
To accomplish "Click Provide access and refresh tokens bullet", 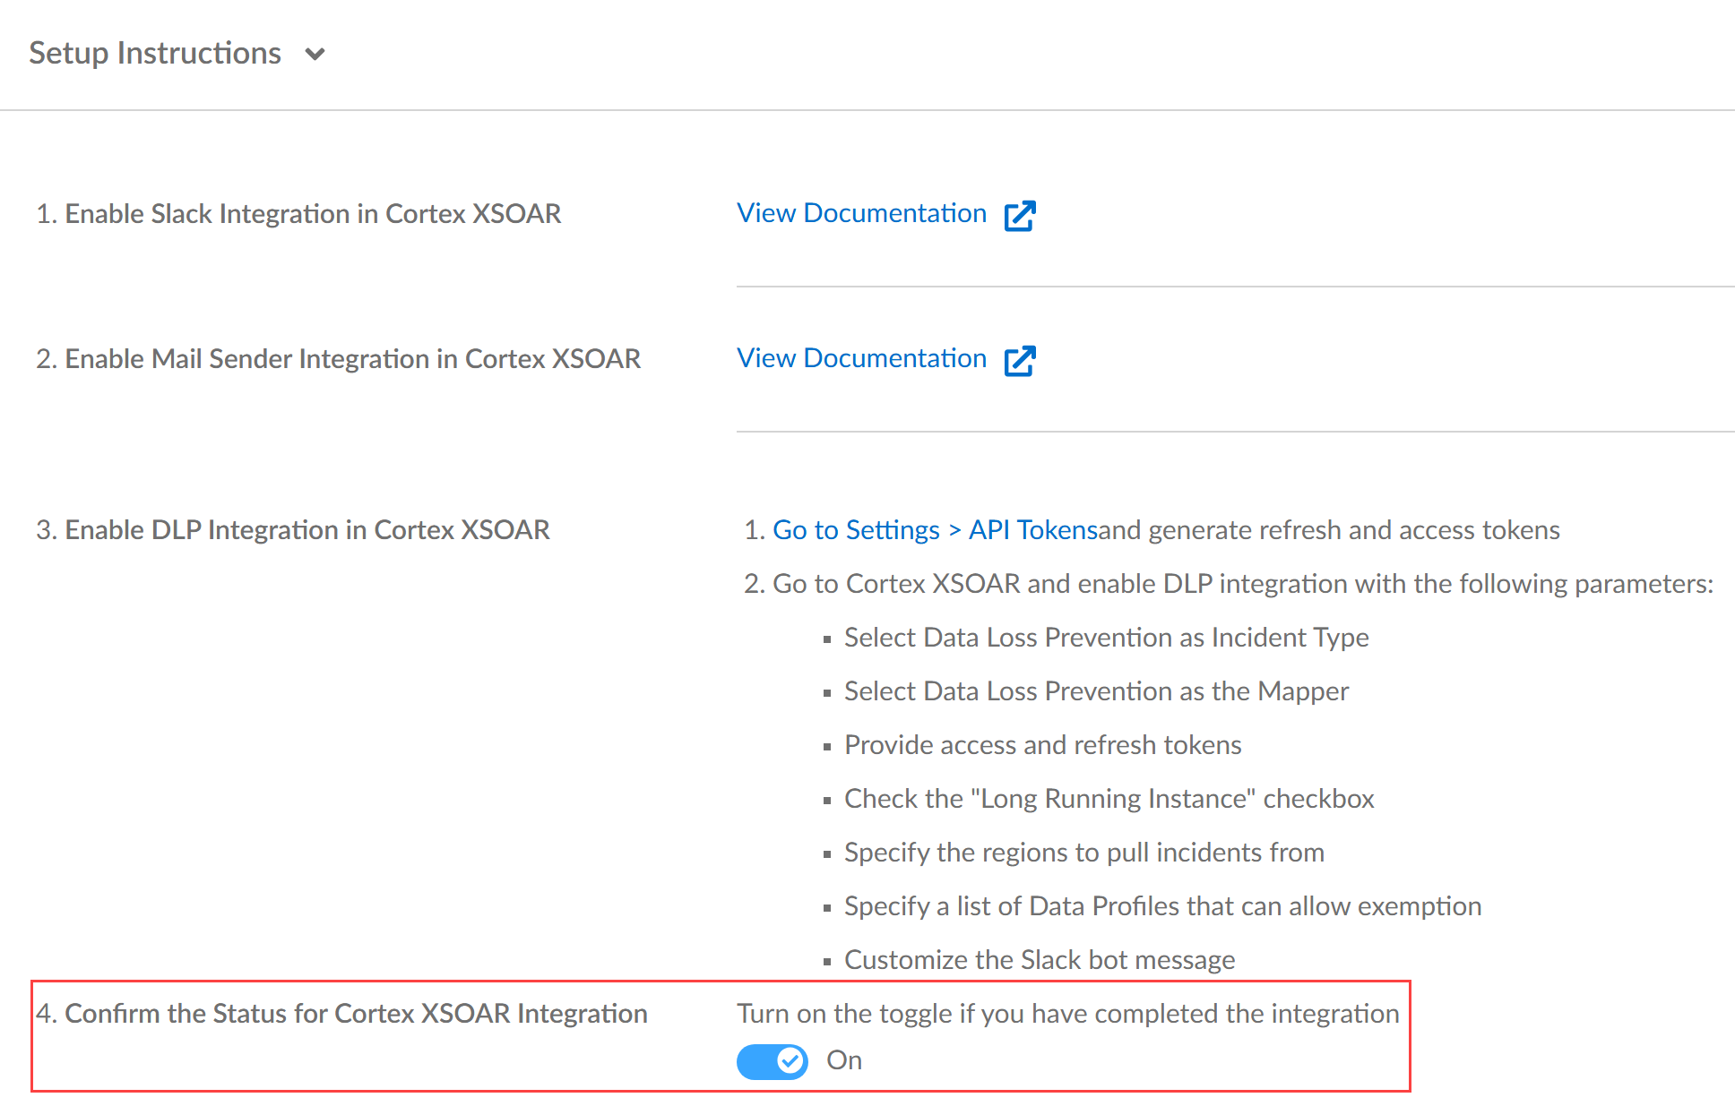I will [x=1042, y=745].
